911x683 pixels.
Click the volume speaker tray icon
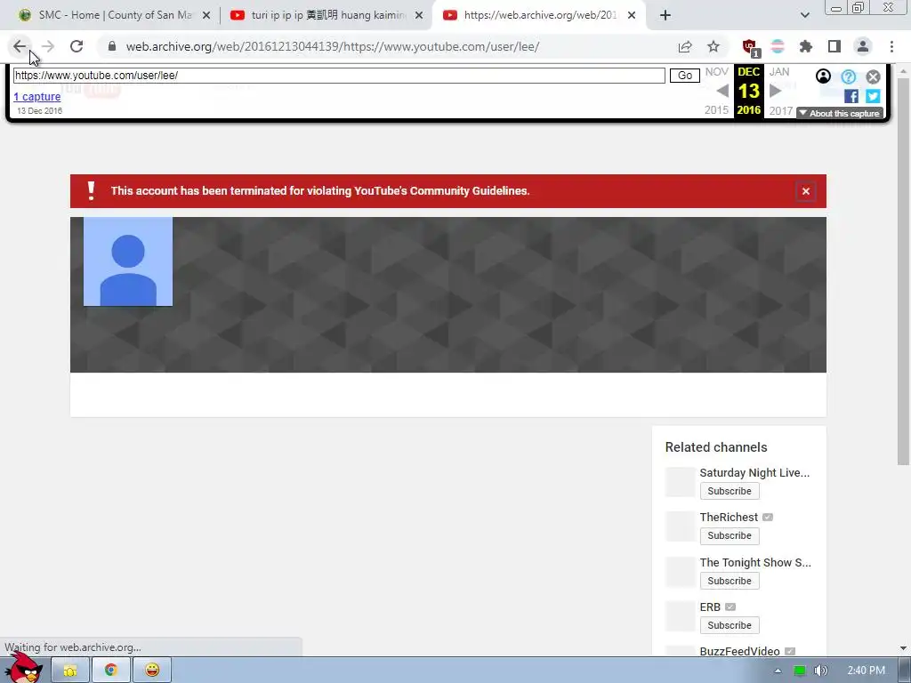tap(820, 671)
